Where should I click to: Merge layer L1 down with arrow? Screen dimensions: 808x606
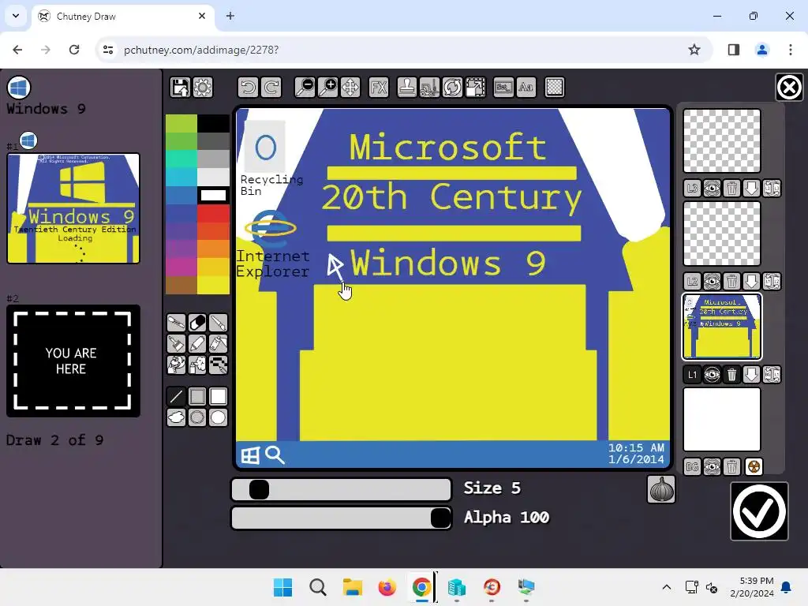[752, 375]
